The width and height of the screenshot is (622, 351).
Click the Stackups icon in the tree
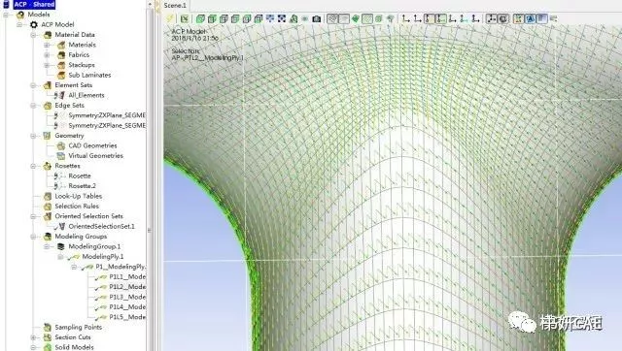click(61, 65)
